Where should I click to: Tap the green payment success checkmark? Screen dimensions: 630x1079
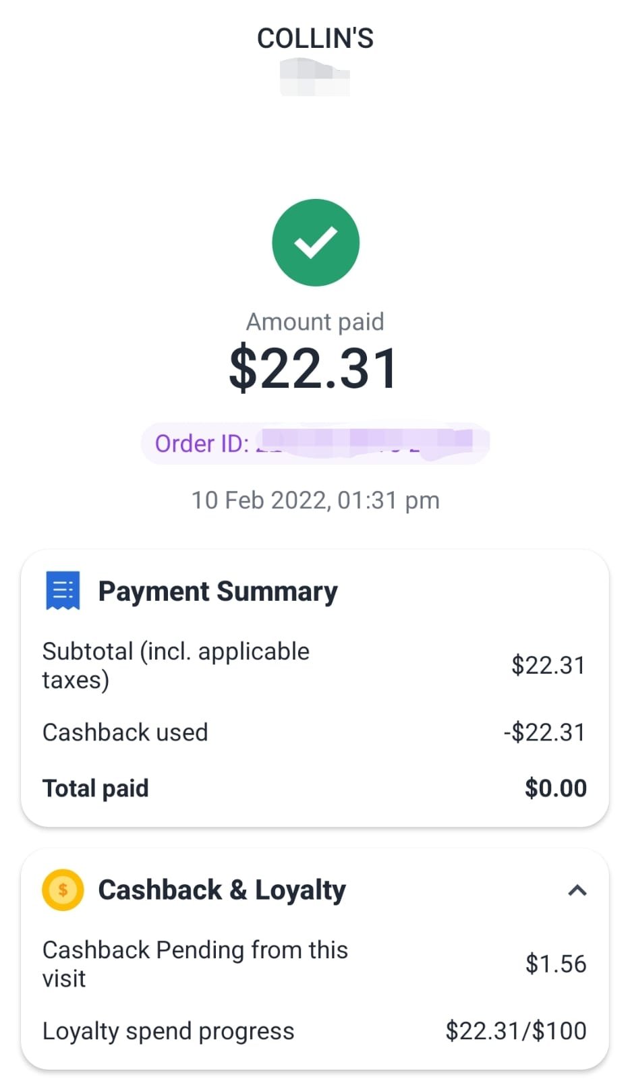click(315, 243)
